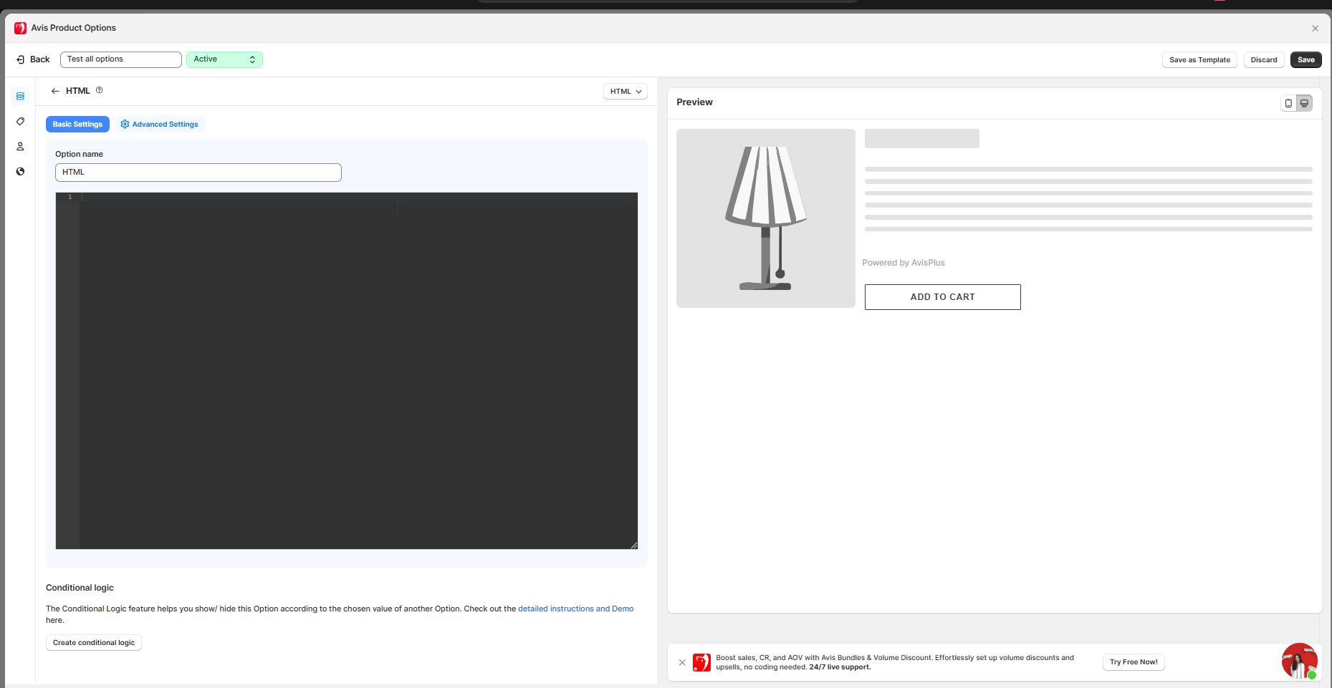The height and width of the screenshot is (688, 1332).
Task: Click the Avis chat support avatar
Action: [x=1298, y=661]
